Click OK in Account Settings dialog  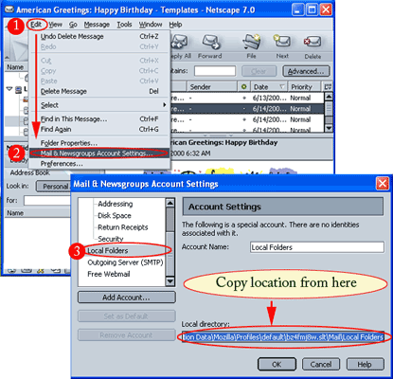pos(277,364)
